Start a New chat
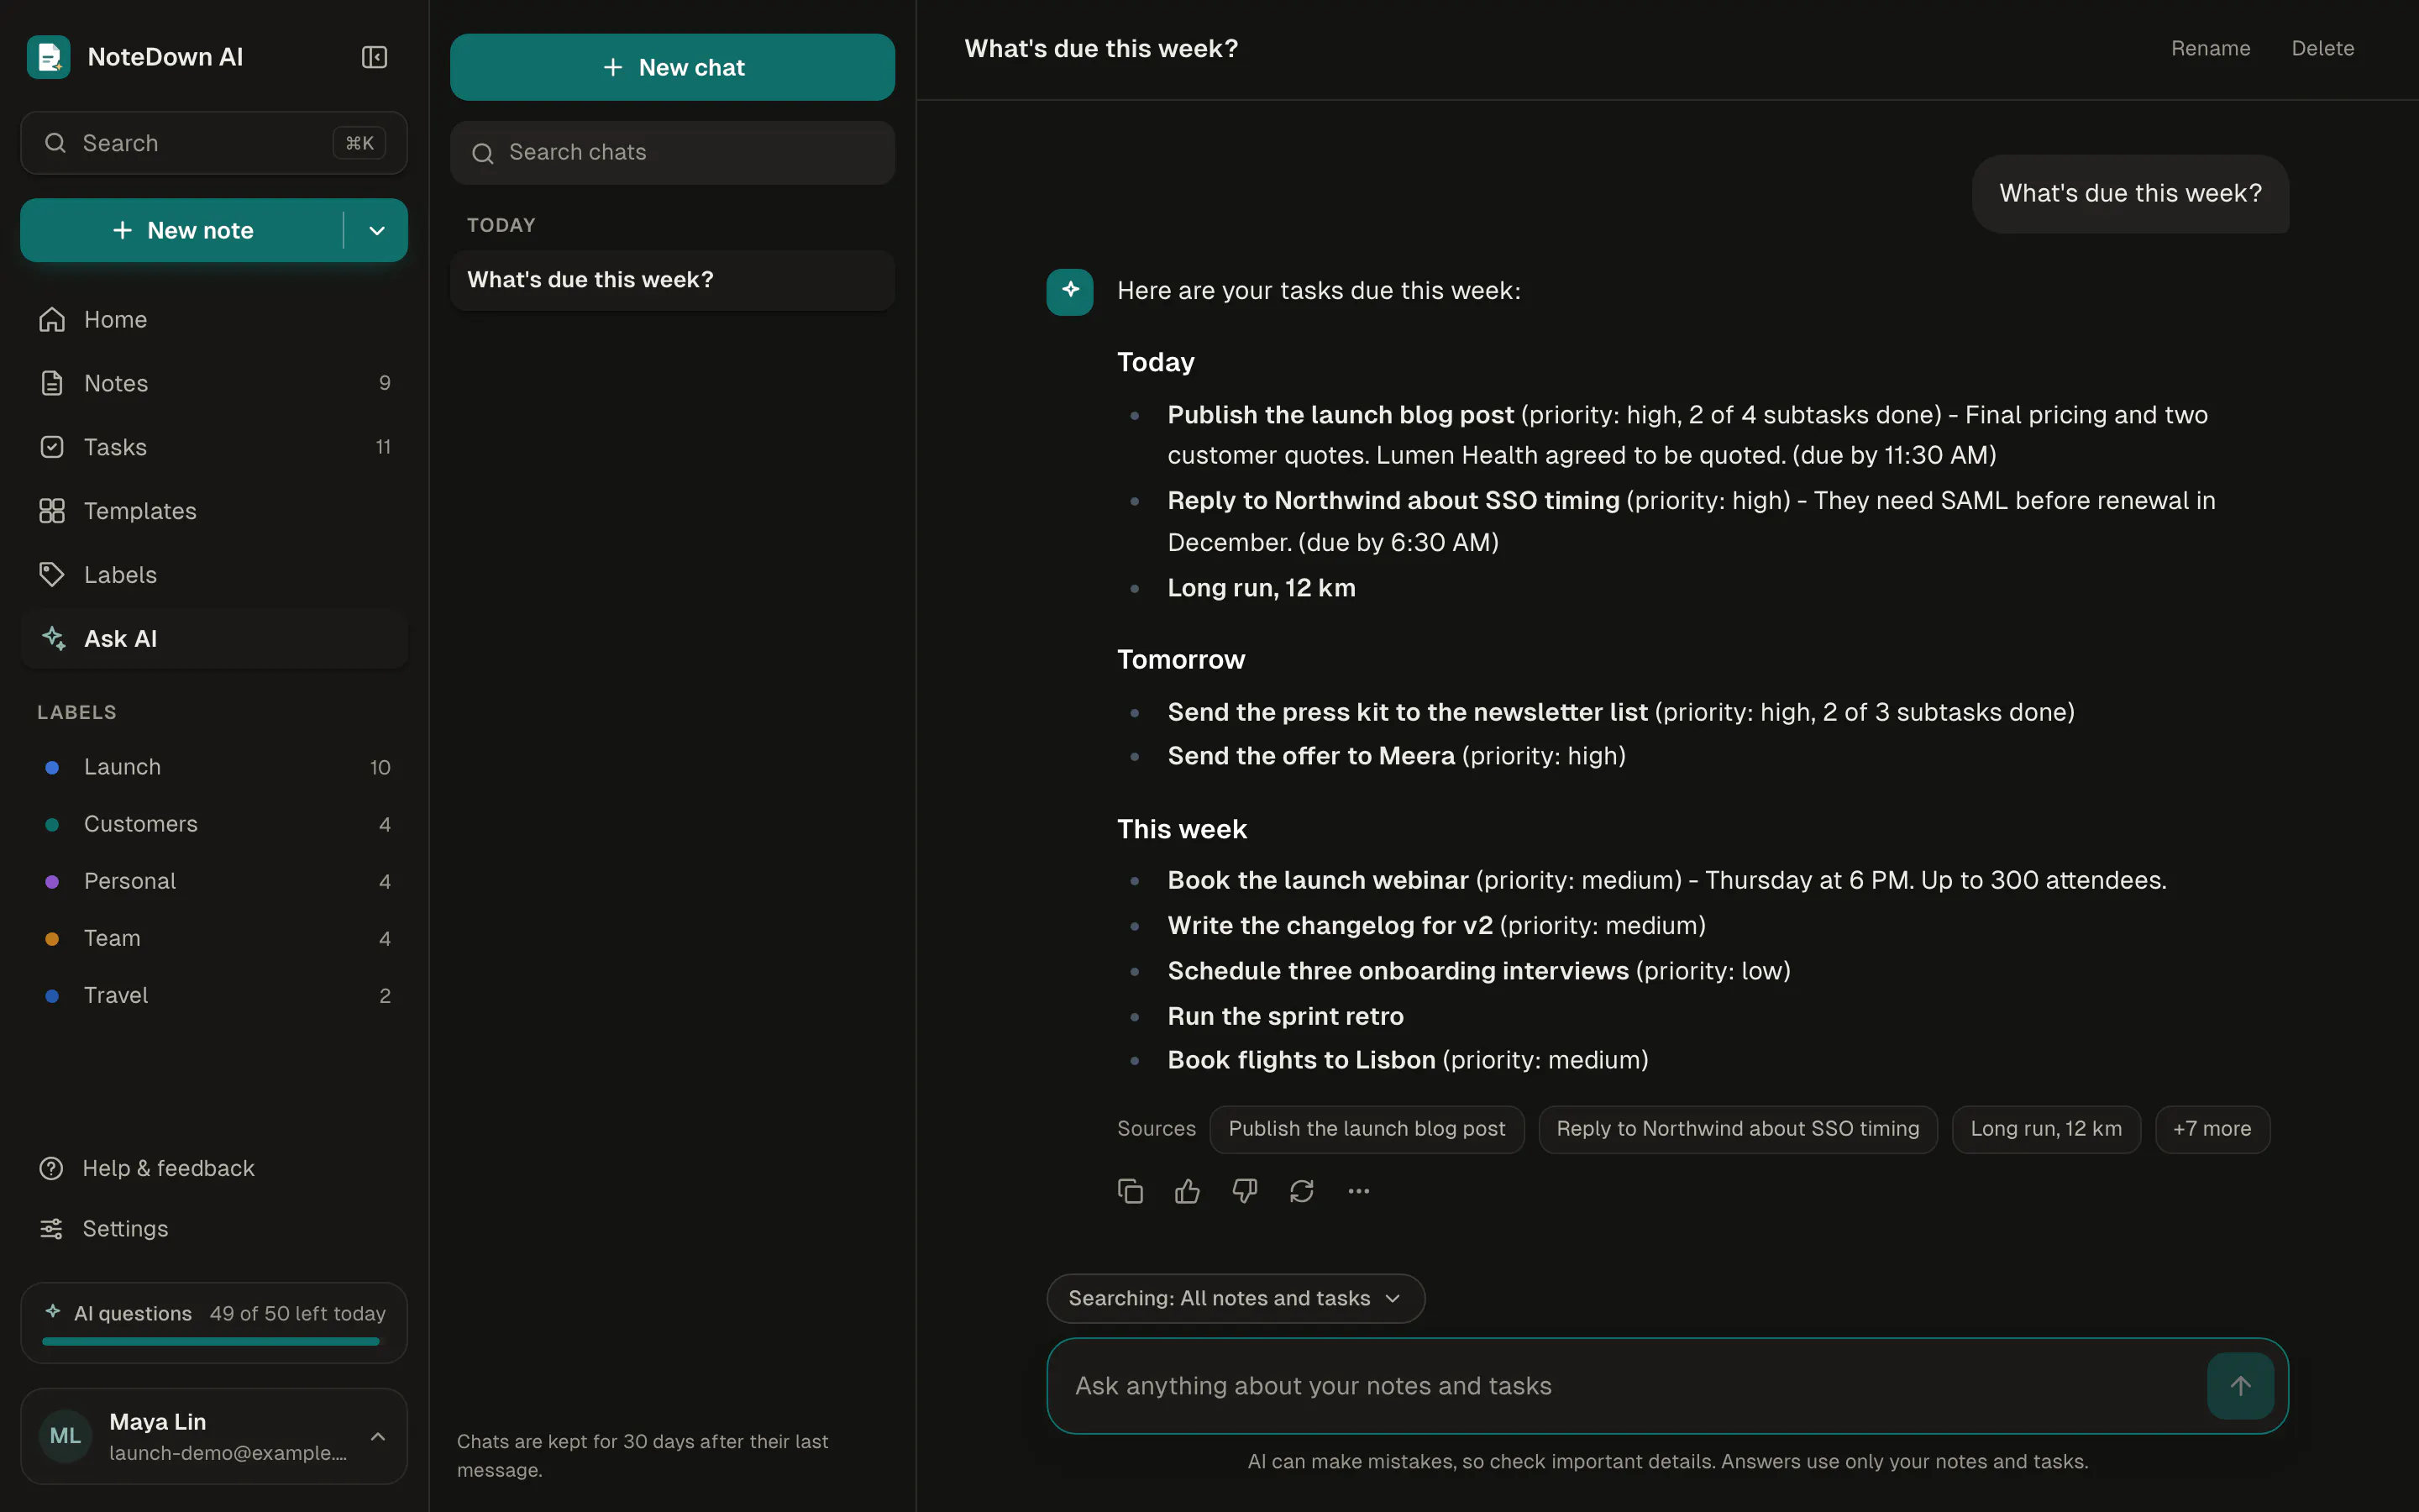 point(672,67)
